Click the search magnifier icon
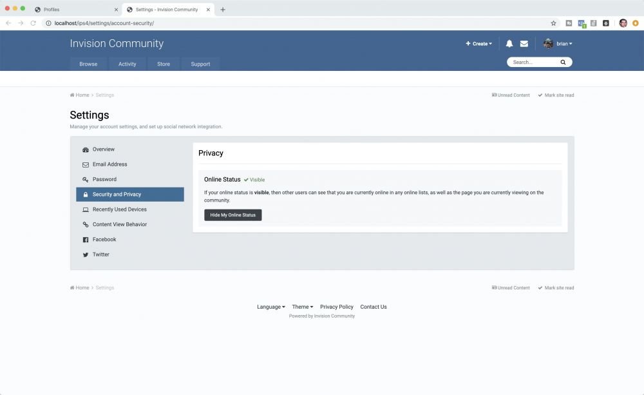Screen dimensions: 644x395 click(563, 62)
